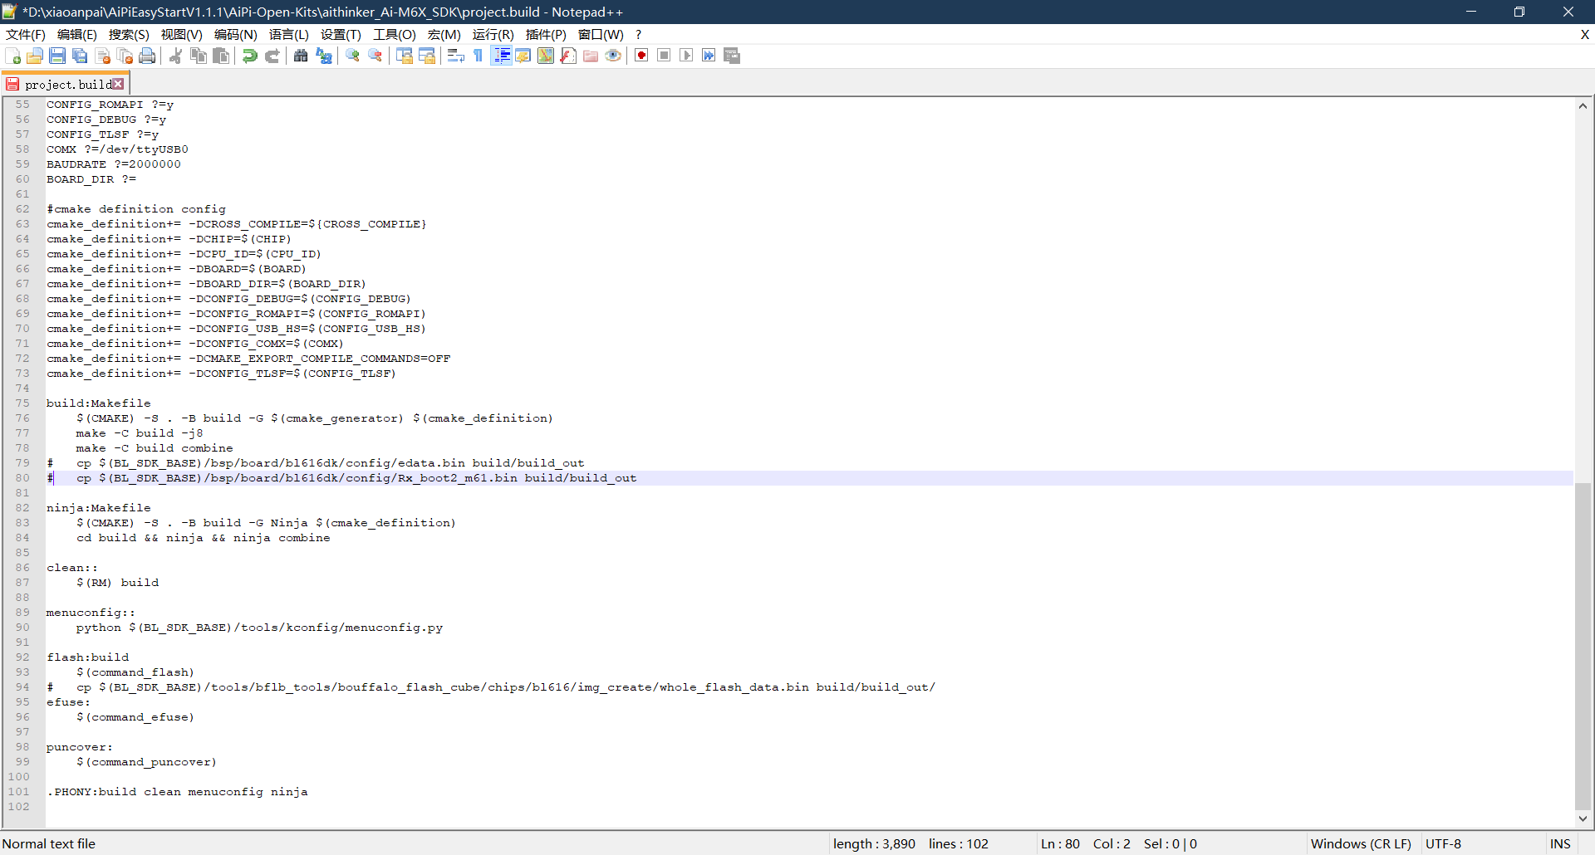Open the 插件(P) menu
1595x855 pixels.
(546, 34)
